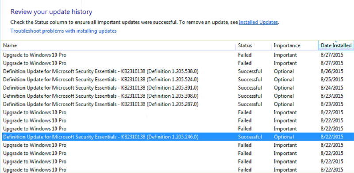Click Optional importance for Definition 1.205.391.0
Image resolution: width=354 pixels, height=173 pixels.
click(284, 88)
